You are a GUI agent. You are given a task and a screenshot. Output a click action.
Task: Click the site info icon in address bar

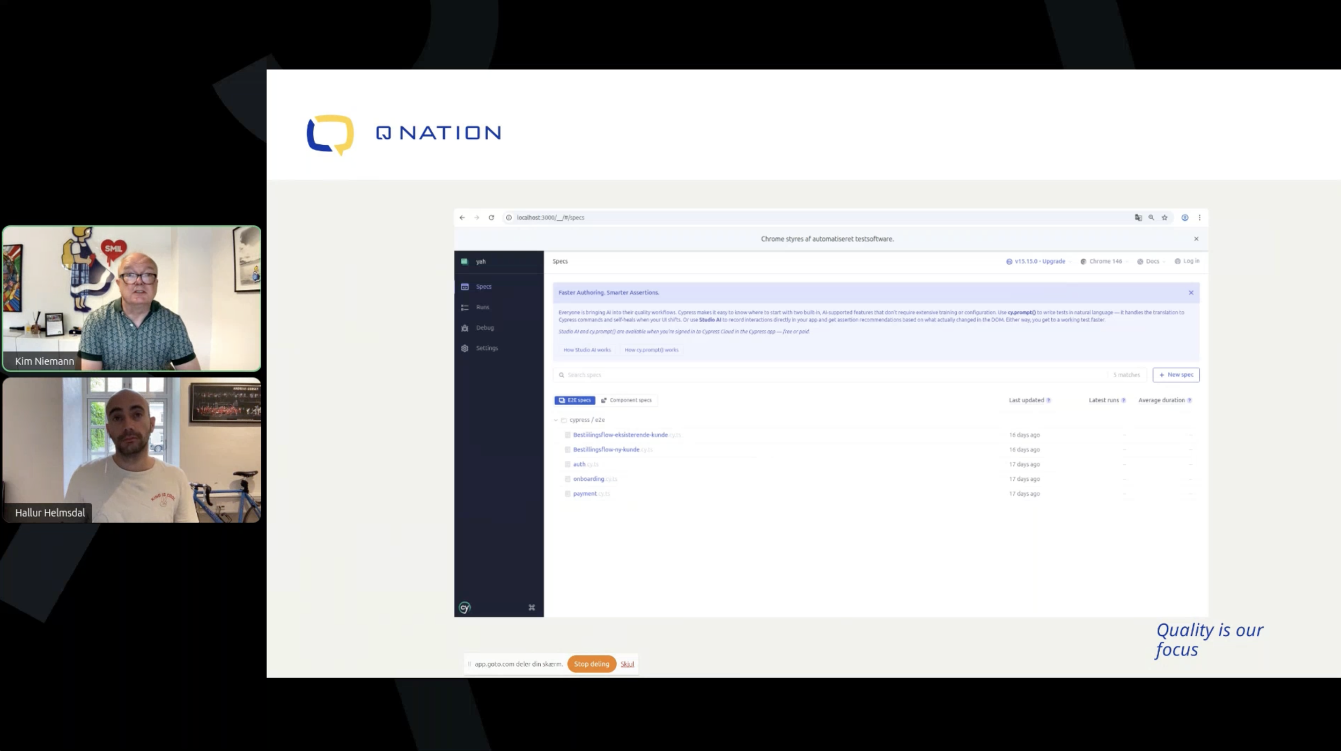coord(509,218)
